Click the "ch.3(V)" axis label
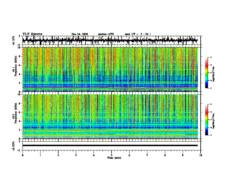This screenshot has height=174, width=226. pos(14,146)
